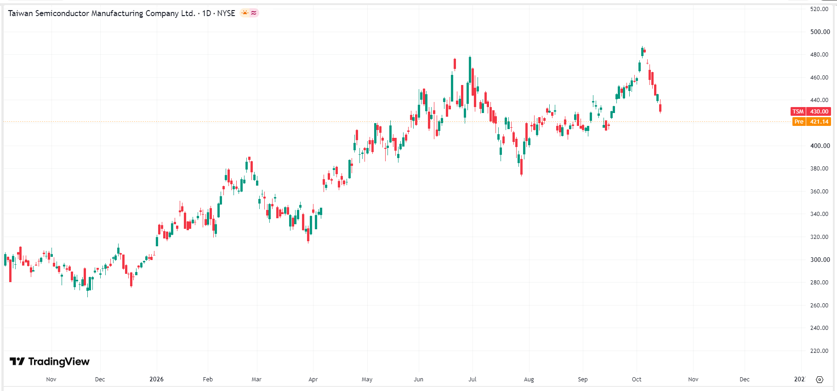Click the 500.00 price axis label
This screenshot has height=391, width=837.
coord(820,32)
